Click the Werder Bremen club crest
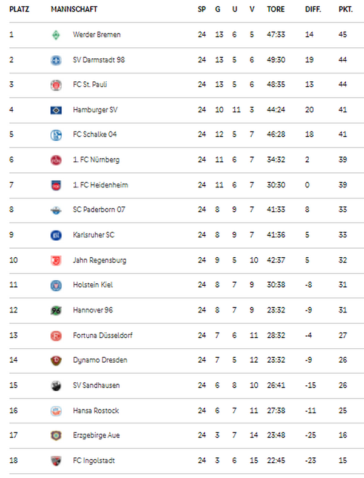Viewport: 364px width, 478px height. (56, 35)
